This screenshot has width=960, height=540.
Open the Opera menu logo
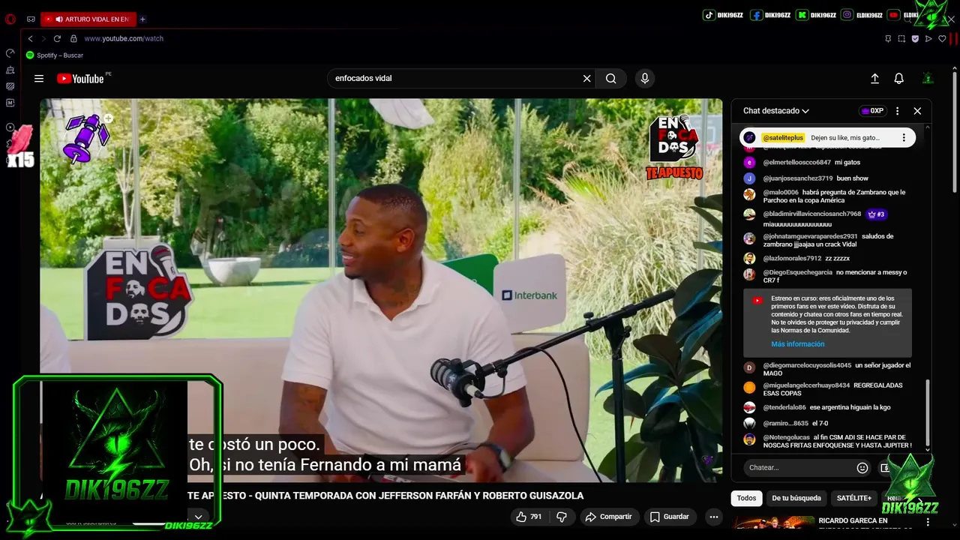pos(10,19)
